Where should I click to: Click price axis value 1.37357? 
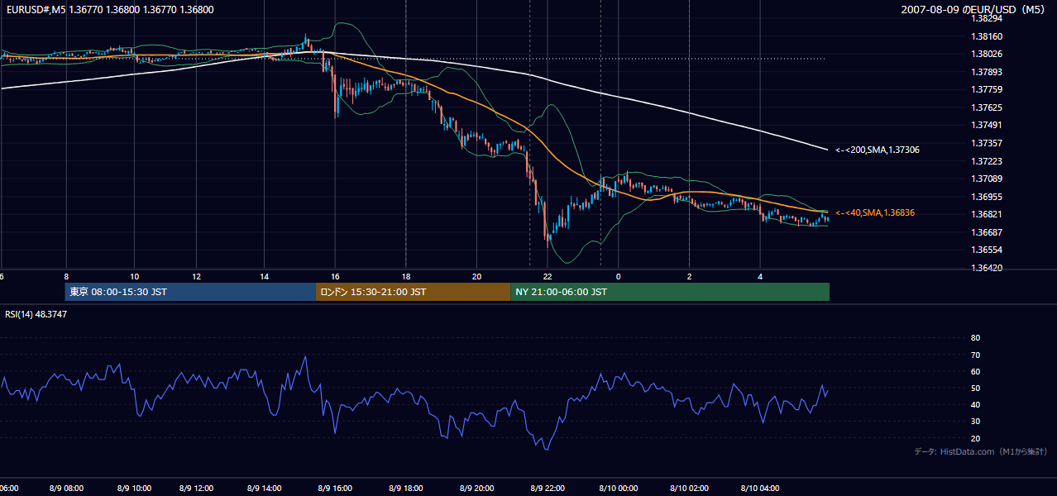pyautogui.click(x=987, y=143)
